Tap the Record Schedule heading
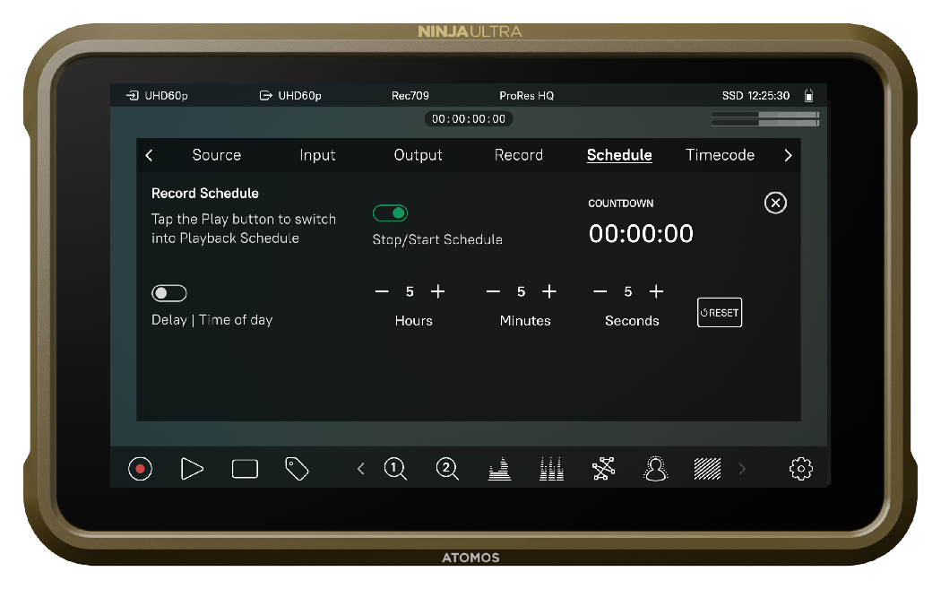Viewport: 941px width, 589px height. coord(205,194)
